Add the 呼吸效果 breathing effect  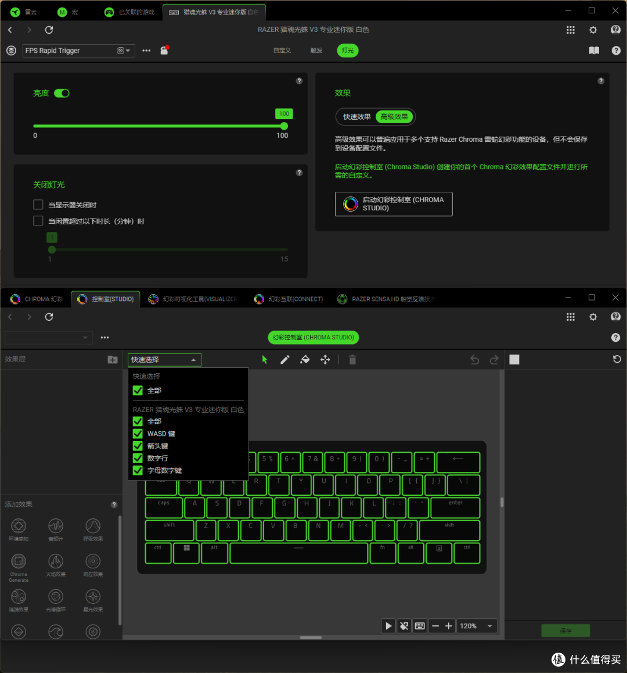click(93, 529)
